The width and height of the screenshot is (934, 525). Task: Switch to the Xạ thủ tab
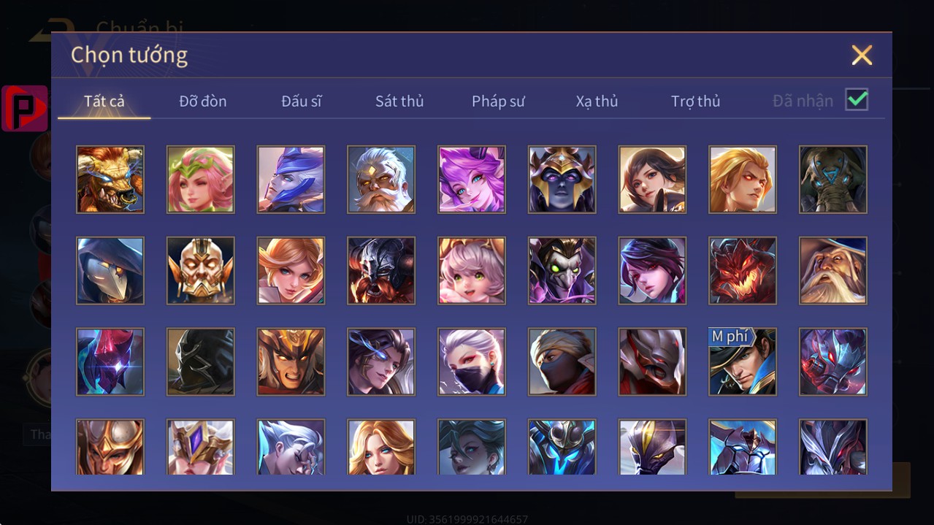pos(597,101)
